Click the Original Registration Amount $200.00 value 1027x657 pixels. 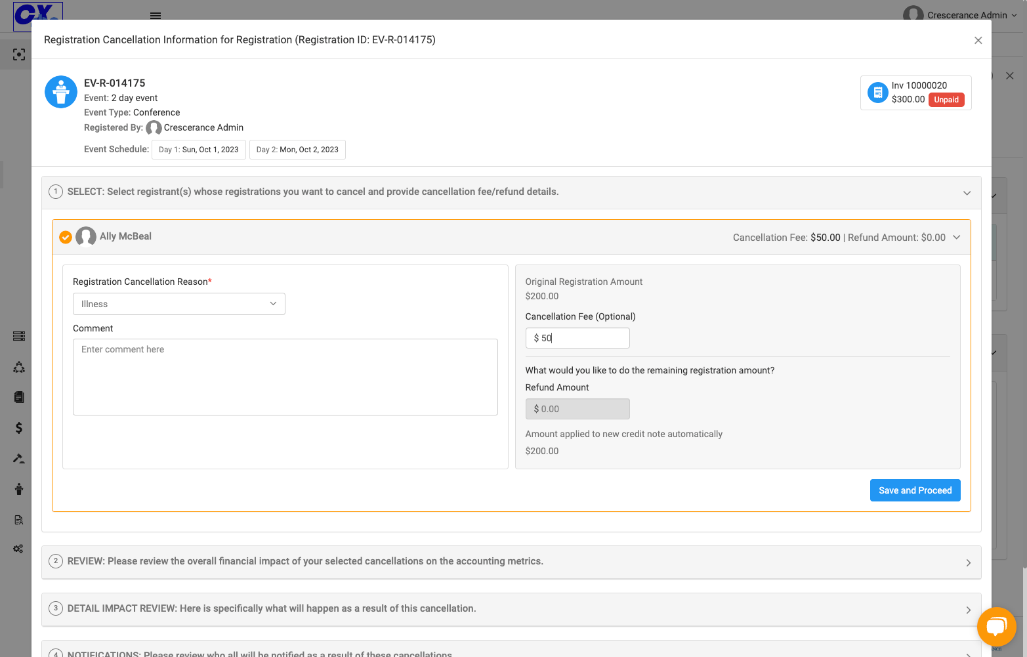coord(542,296)
